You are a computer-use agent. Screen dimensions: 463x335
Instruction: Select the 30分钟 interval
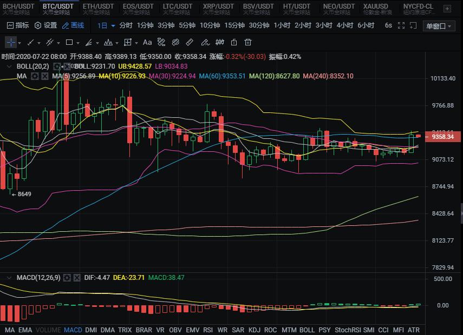point(259,25)
